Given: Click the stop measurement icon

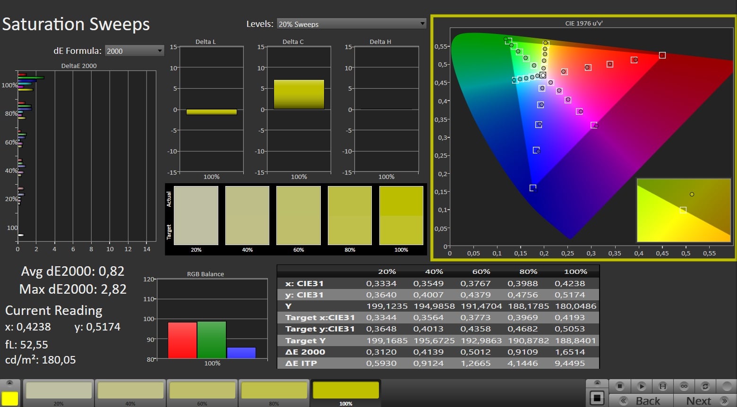Looking at the screenshot, I should click(620, 386).
